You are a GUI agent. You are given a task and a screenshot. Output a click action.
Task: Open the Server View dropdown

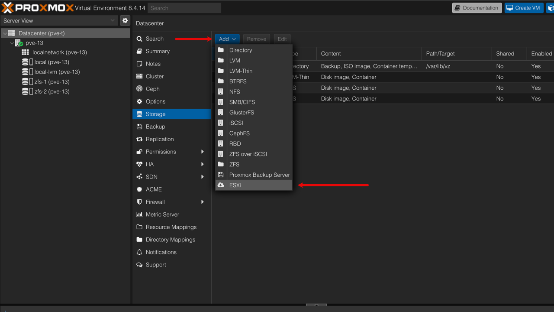pos(59,20)
